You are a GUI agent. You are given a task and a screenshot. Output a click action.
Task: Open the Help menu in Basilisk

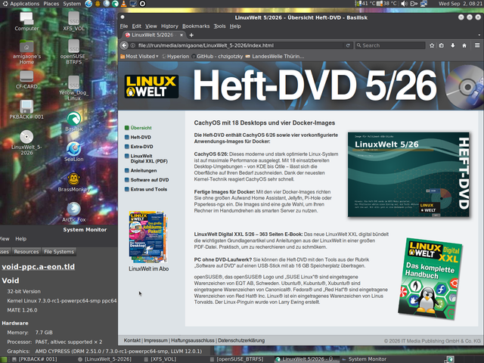click(x=235, y=26)
